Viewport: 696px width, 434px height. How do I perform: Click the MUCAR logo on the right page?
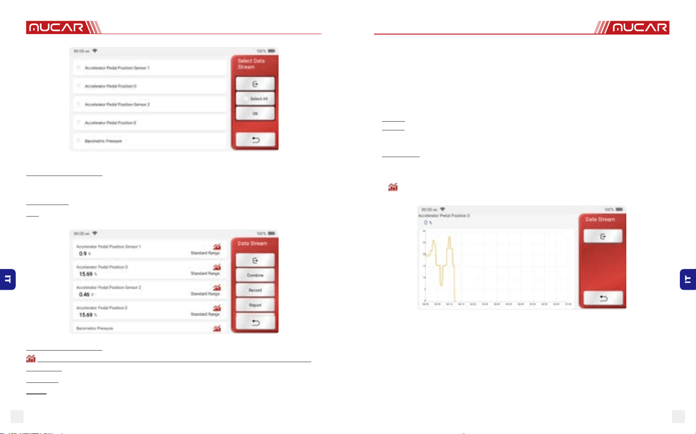(x=631, y=28)
